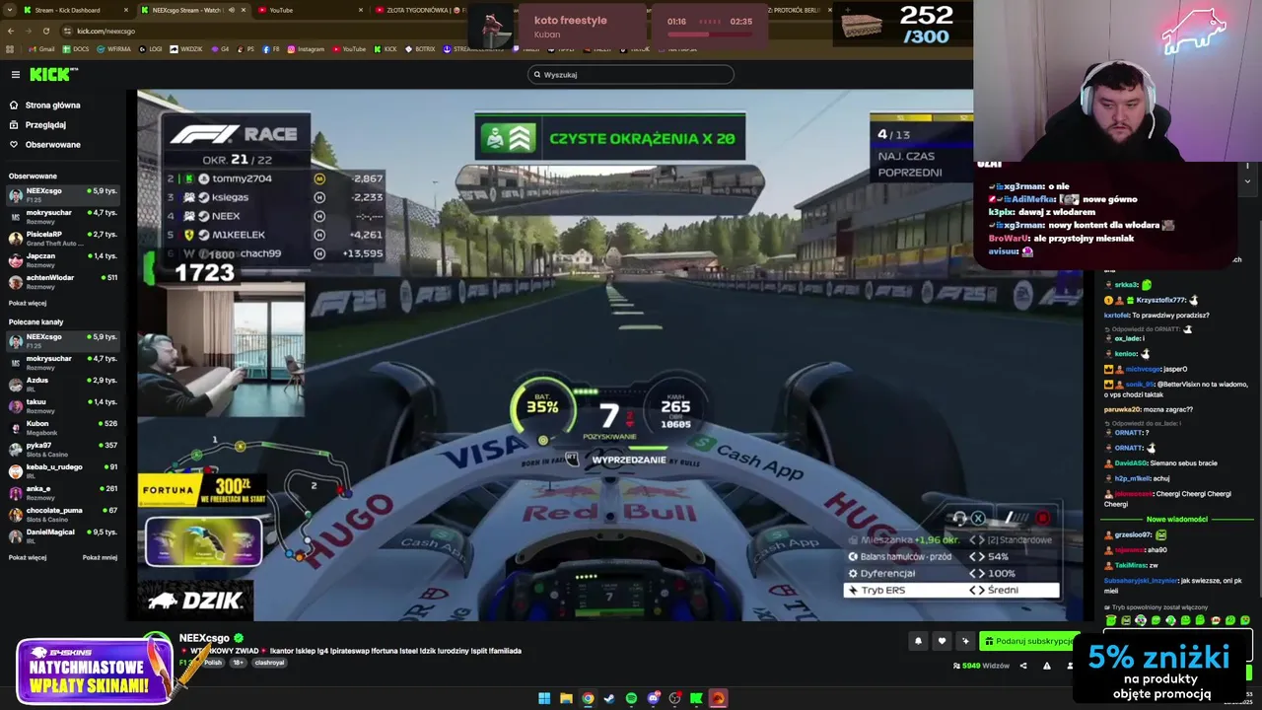This screenshot has width=1262, height=710.
Task: Open the browser apps grid icon
Action: pyautogui.click(x=10, y=48)
